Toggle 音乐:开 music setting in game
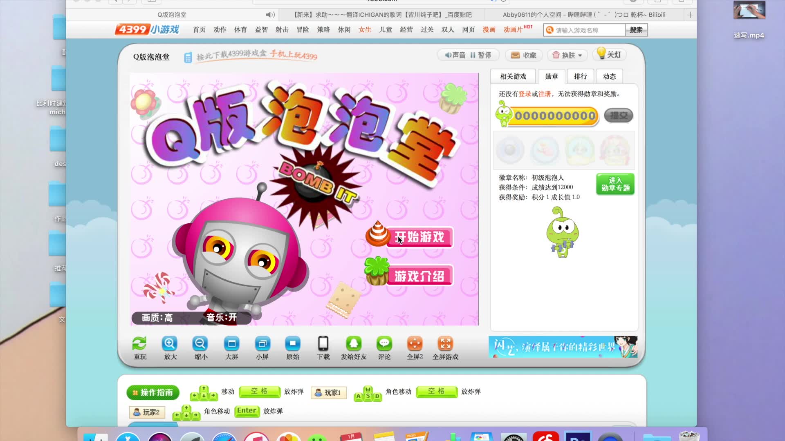 click(x=221, y=317)
